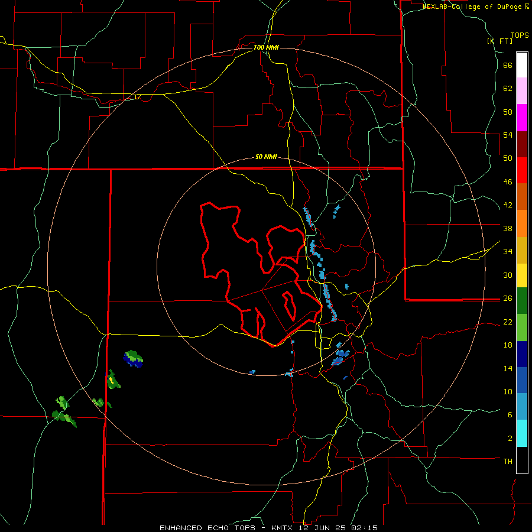The image size is (532, 532).
Task: Click the '62' legend value
Action: coord(508,89)
